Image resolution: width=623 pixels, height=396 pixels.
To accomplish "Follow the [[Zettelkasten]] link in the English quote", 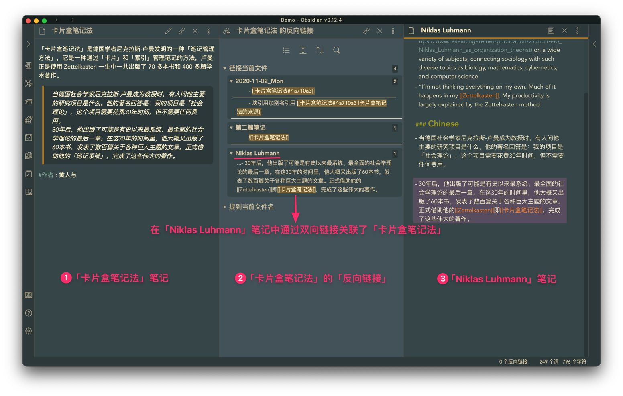I will tap(479, 95).
